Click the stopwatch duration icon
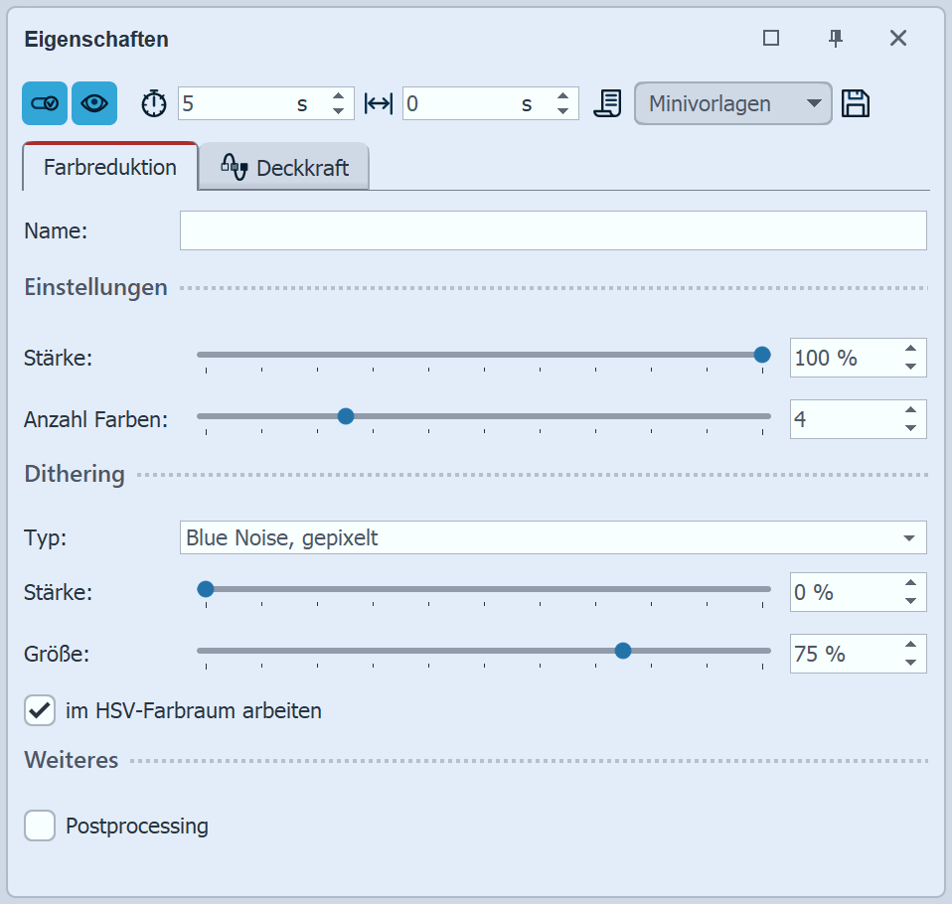The image size is (952, 904). click(x=153, y=103)
